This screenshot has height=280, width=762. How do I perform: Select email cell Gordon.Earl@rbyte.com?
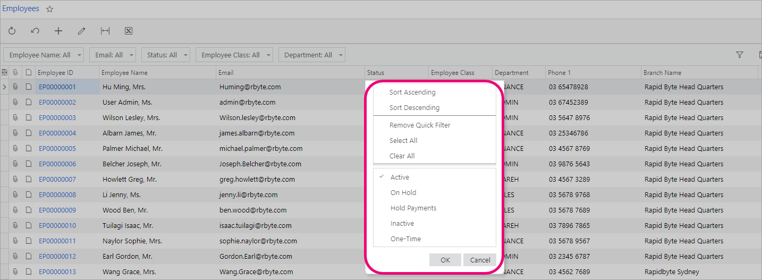(x=290, y=257)
